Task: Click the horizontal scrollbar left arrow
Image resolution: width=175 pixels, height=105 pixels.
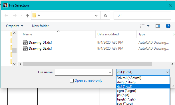Action: click(20, 64)
